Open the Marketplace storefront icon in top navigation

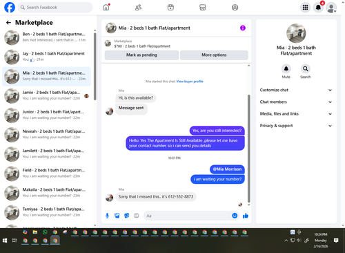[203, 8]
